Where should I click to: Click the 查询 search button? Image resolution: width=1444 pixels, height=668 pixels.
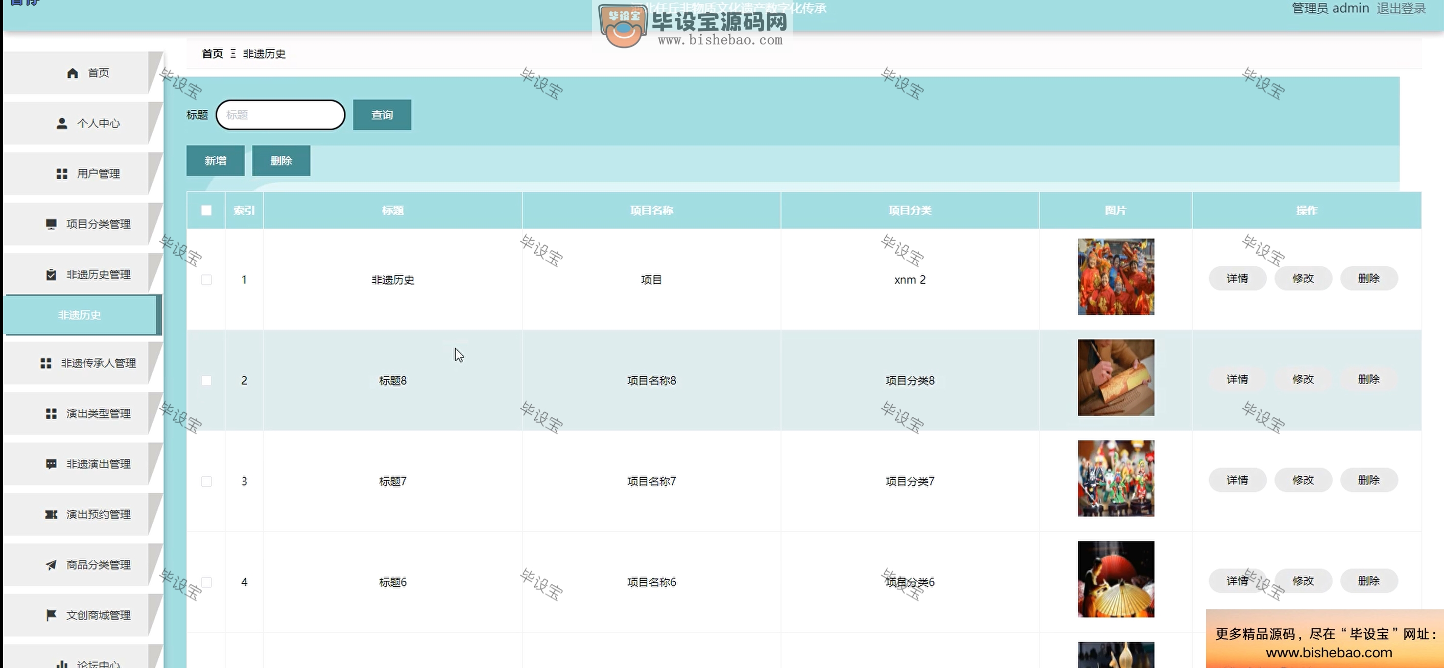pos(382,115)
